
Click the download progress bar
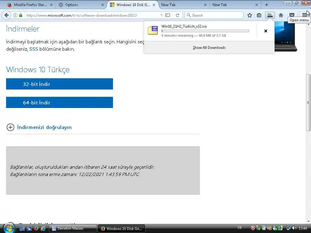point(205,31)
